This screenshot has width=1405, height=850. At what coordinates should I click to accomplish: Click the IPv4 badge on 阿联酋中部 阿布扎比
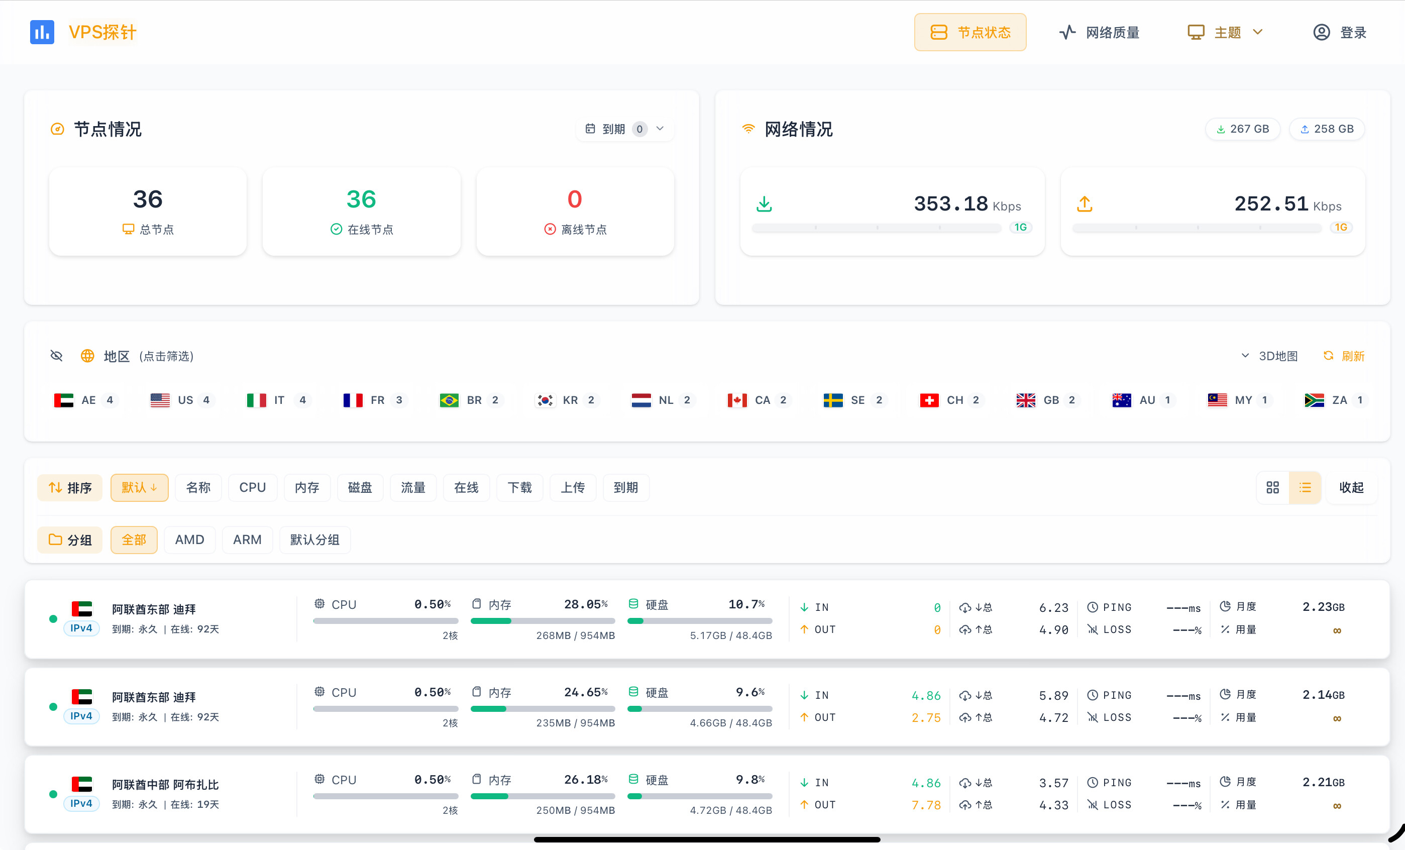coord(81,803)
